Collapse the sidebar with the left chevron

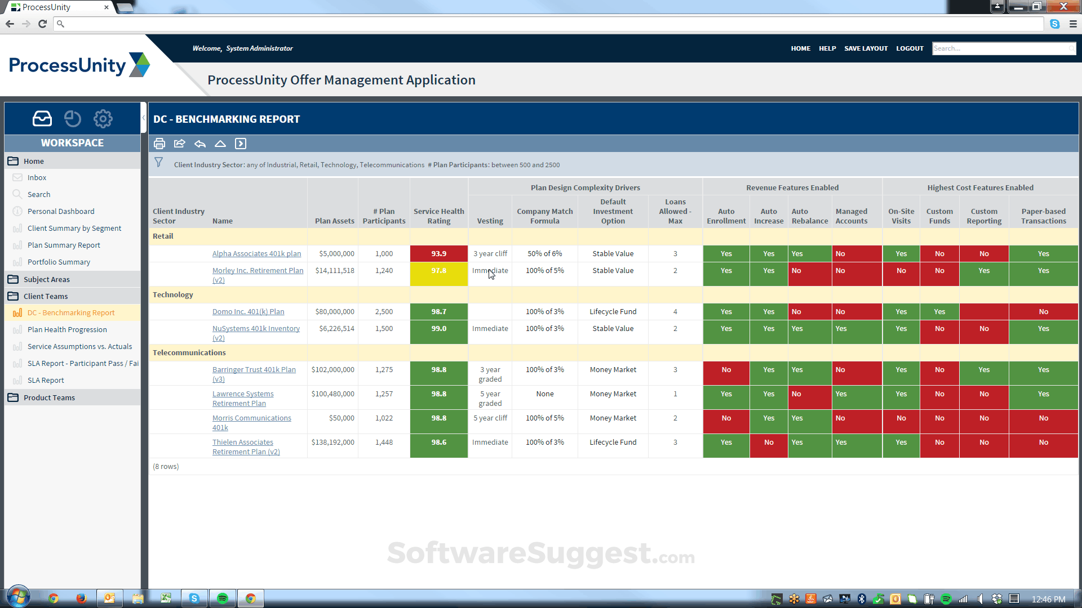[145, 119]
